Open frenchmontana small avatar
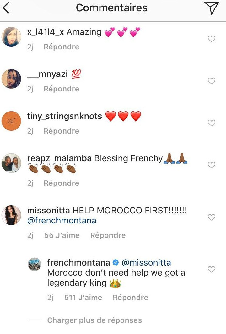Image resolution: width=226 pixels, height=334 pixels. [x=35, y=264]
